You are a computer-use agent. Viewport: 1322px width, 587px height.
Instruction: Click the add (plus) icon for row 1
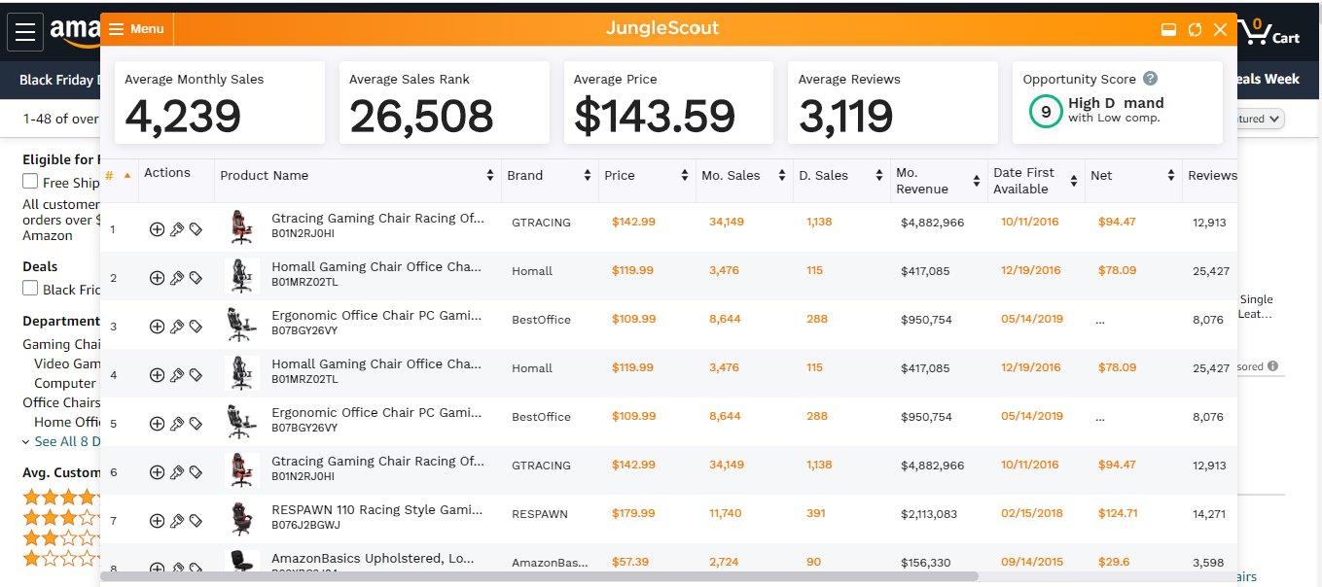(157, 229)
